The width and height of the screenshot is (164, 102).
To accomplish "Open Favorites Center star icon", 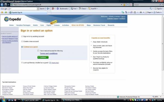I will pyautogui.click(x=2, y=13).
